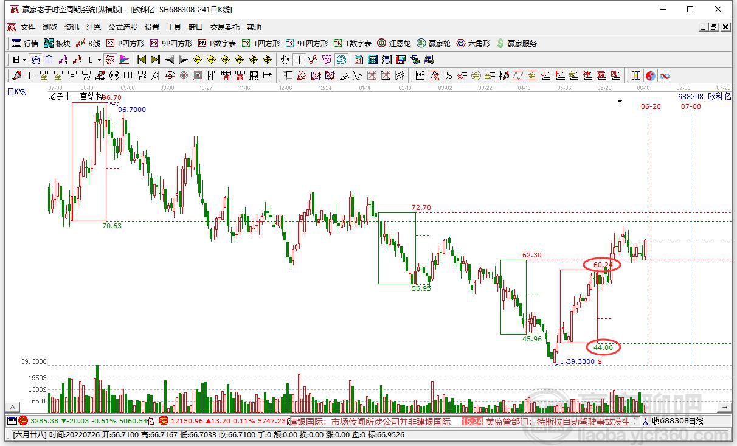The image size is (737, 446).
Task: Open the 江恩 menu
Action: click(94, 27)
